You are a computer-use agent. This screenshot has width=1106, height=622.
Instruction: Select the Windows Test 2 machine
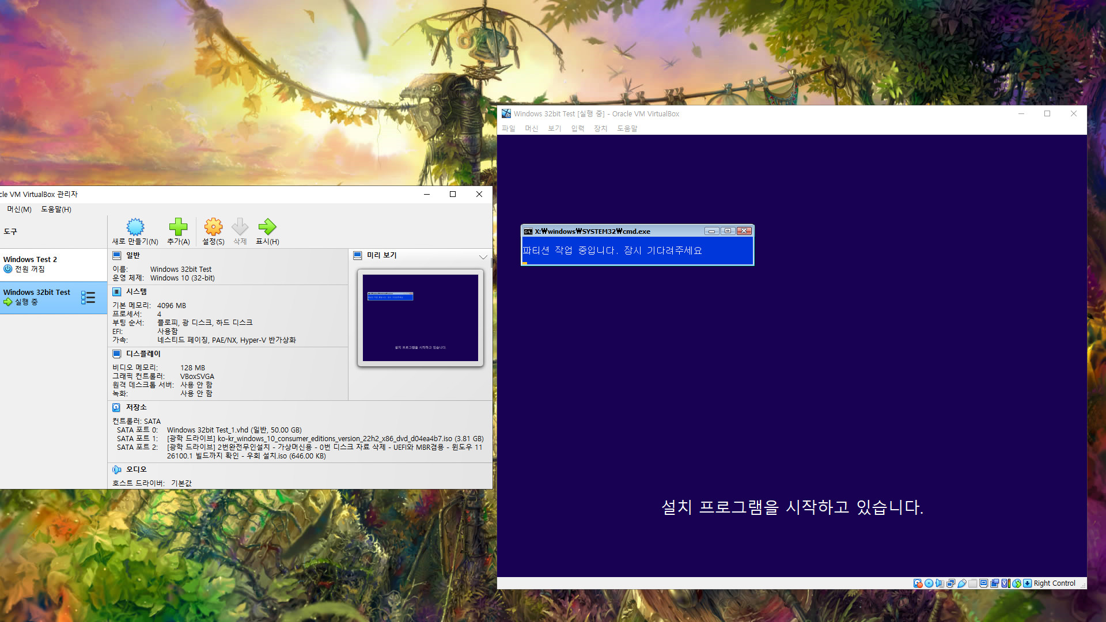(x=54, y=264)
